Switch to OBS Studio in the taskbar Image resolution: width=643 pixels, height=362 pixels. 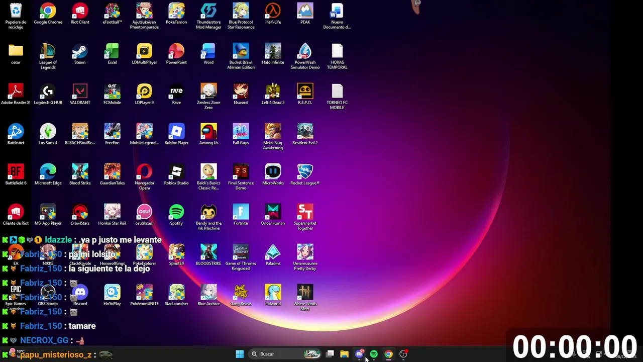403,354
